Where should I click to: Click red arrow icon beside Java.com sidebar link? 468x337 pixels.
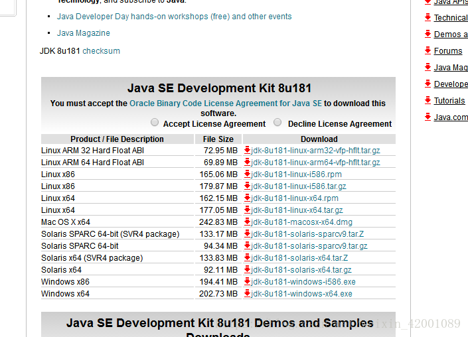428,117
